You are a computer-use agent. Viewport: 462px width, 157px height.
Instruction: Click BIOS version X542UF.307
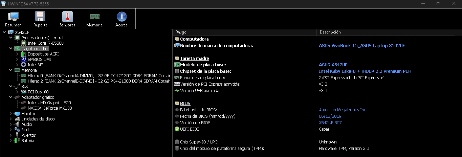click(330, 122)
